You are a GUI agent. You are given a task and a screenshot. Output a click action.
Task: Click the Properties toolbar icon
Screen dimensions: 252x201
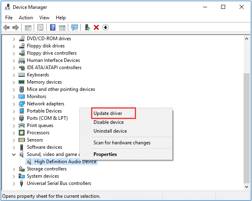(41, 28)
